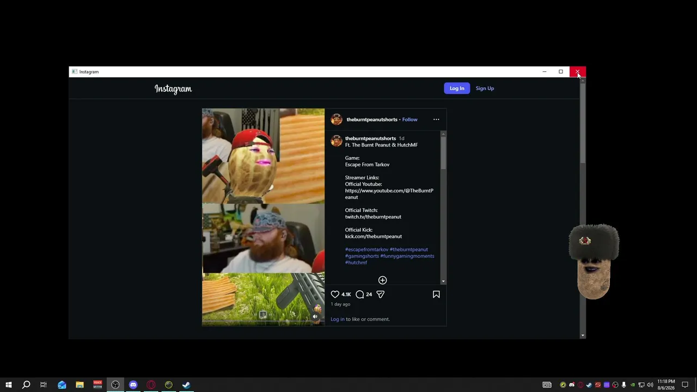Like the post with the heart icon
Viewport: 697px width, 392px height.
(335, 294)
